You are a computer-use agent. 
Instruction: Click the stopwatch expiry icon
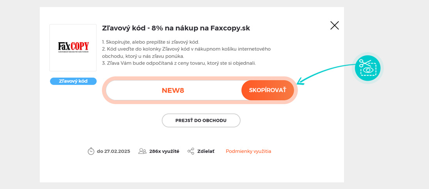(91, 151)
